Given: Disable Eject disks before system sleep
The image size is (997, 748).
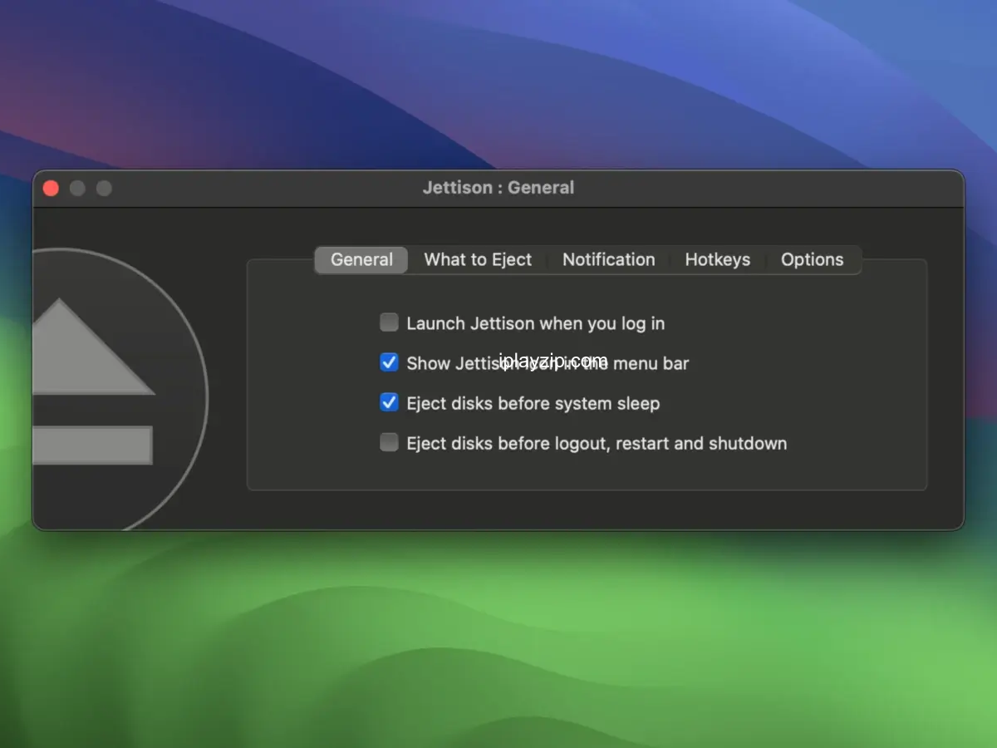Looking at the screenshot, I should 389,402.
